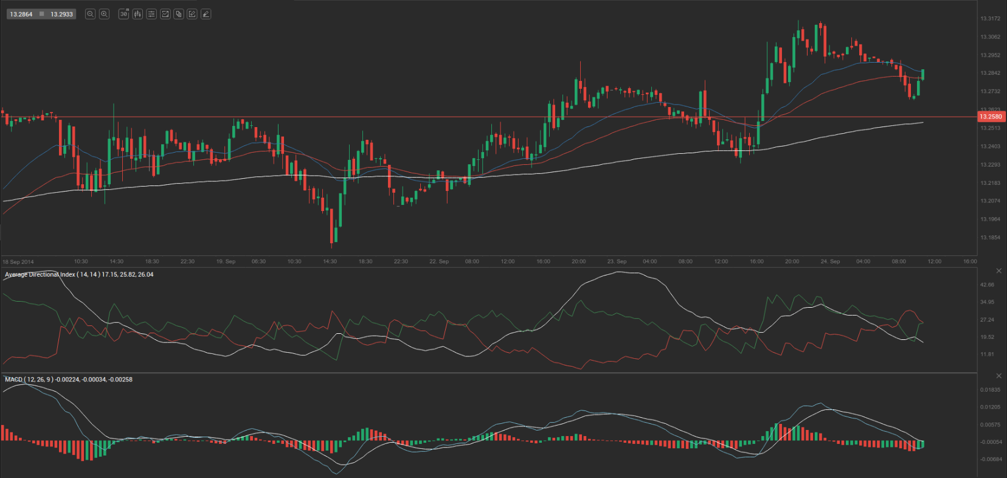
Task: Open the candlestick chart type selector
Action: pyautogui.click(x=137, y=14)
